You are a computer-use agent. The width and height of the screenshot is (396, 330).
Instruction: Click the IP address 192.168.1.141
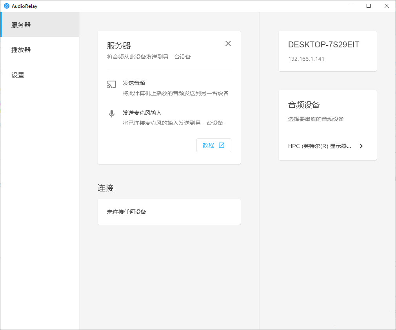click(x=306, y=59)
